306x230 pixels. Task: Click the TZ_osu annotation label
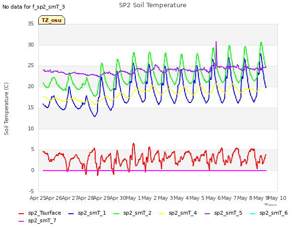coord(52,20)
